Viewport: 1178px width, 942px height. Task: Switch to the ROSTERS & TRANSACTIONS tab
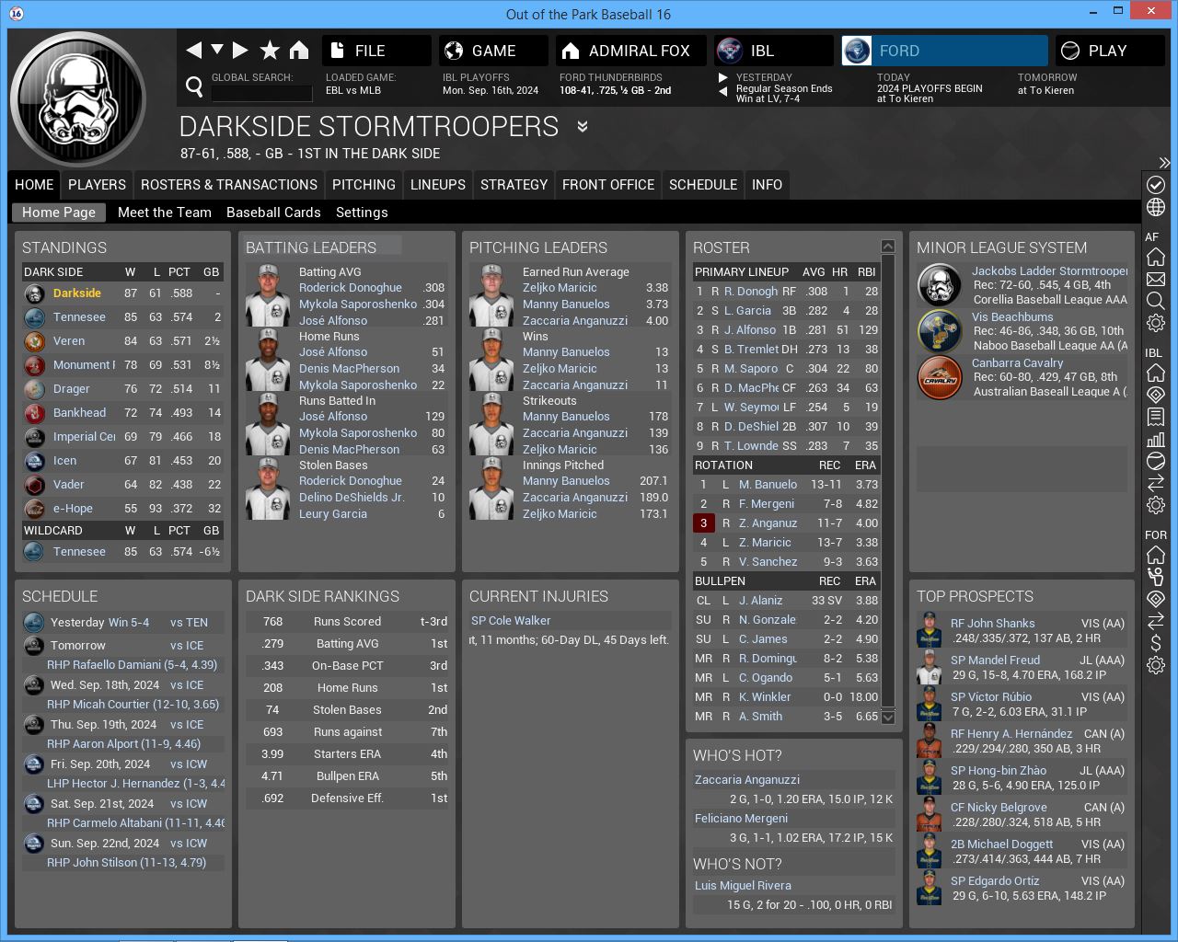tap(229, 185)
